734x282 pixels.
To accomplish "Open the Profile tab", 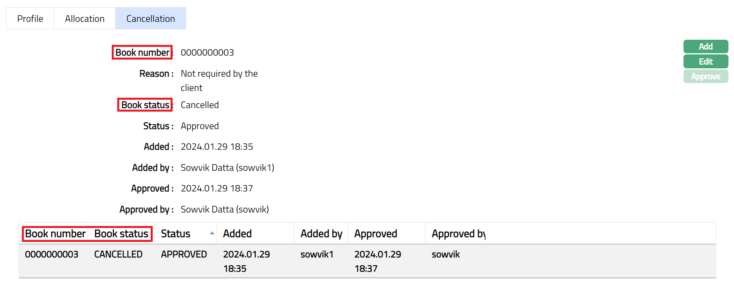I will point(30,19).
